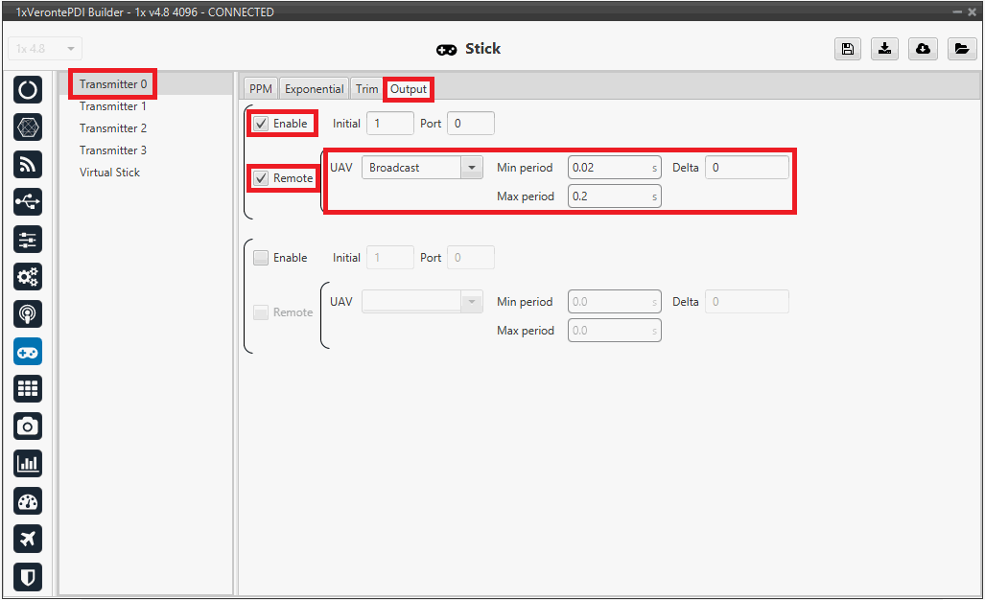The width and height of the screenshot is (985, 600).
Task: Select the airplane icon in sidebar
Action: (28, 539)
